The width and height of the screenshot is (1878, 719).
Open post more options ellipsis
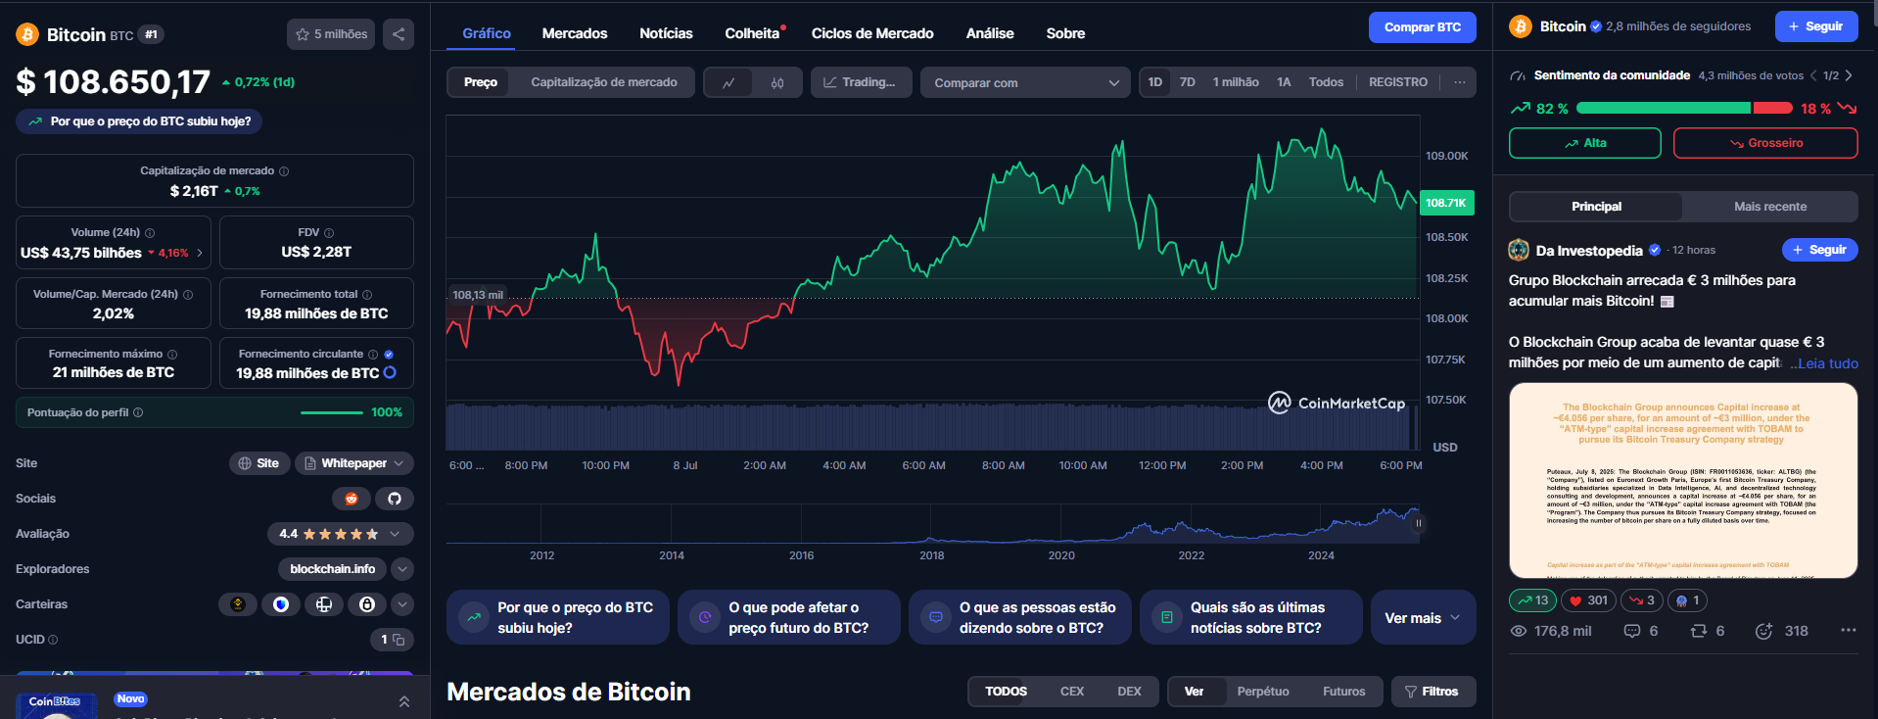(x=1849, y=630)
